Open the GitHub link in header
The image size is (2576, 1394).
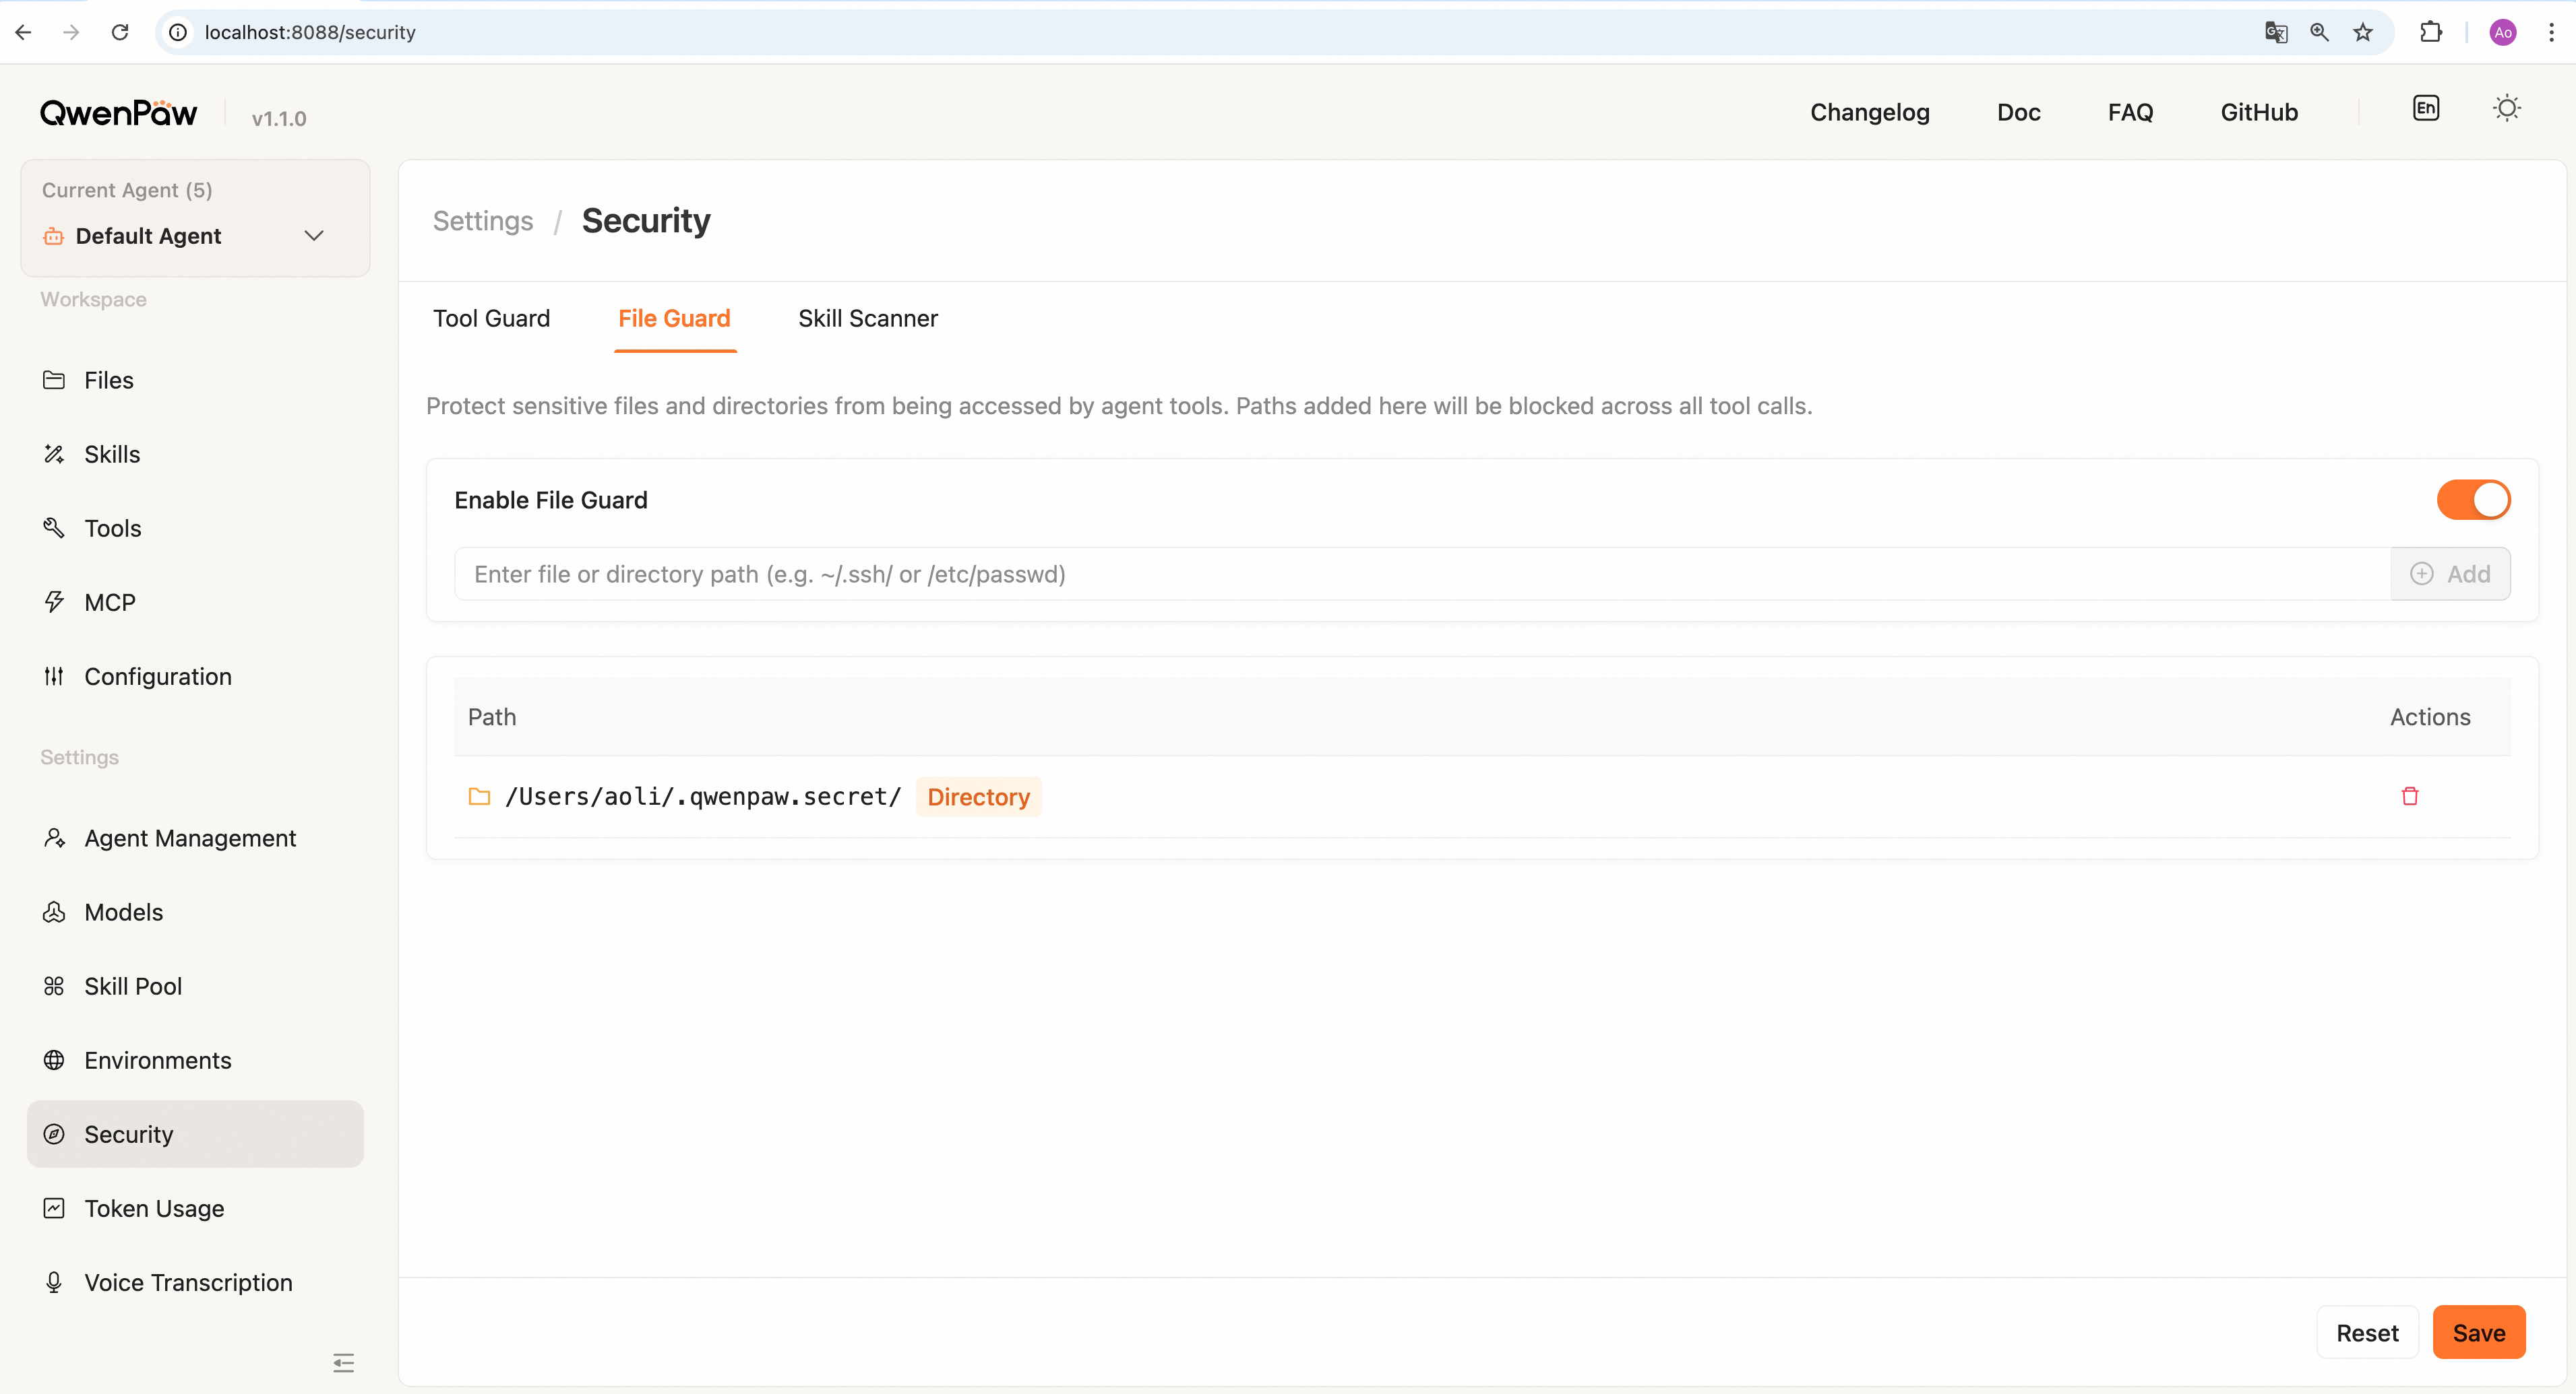2258,112
